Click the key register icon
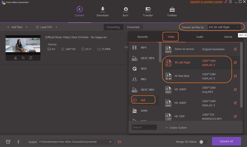247x147 pixels. click(226, 2)
